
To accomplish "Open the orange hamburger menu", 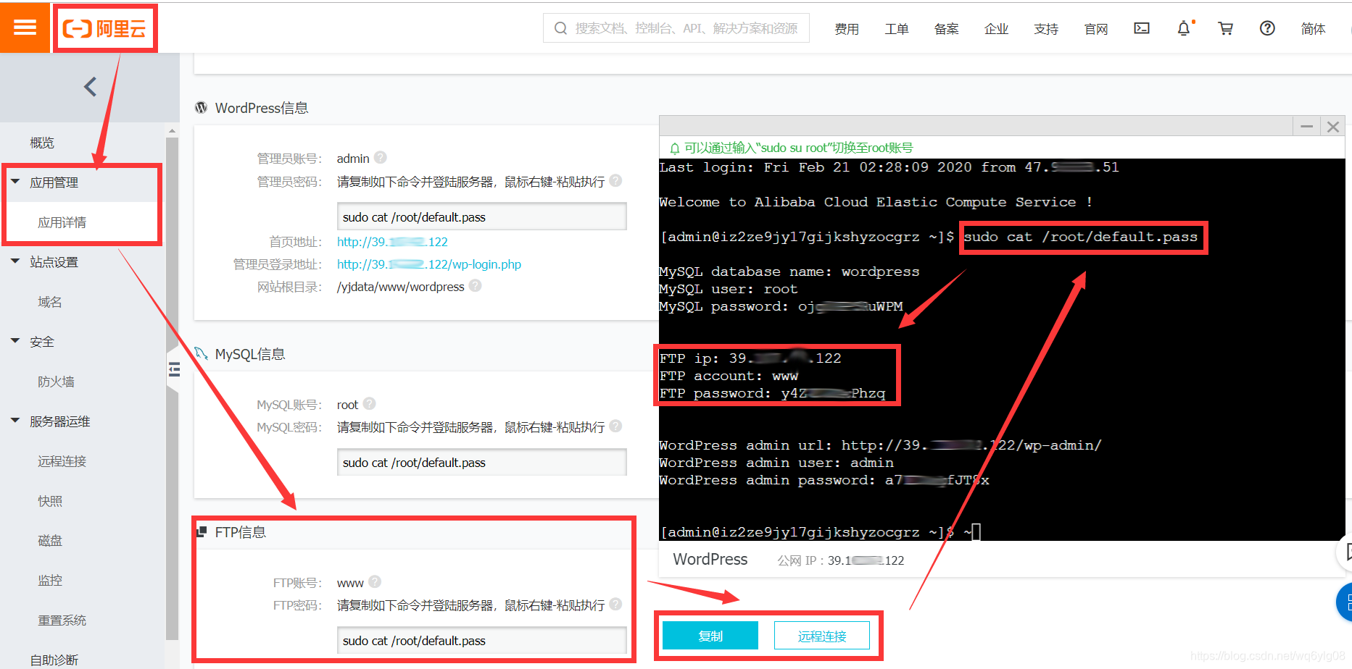I will click(x=25, y=28).
